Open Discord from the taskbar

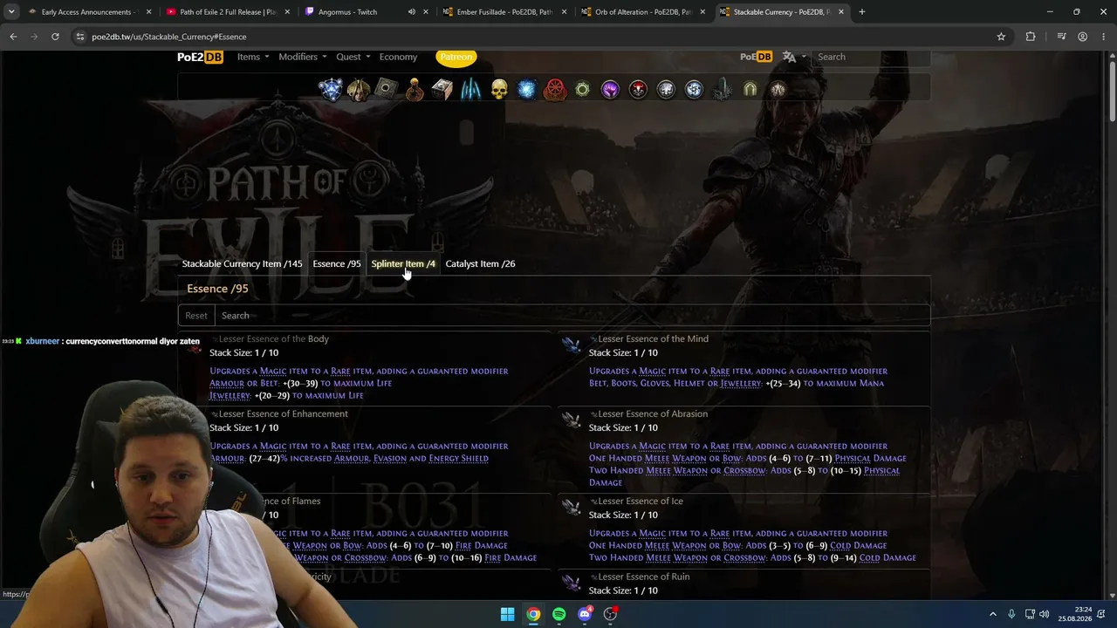point(585,614)
